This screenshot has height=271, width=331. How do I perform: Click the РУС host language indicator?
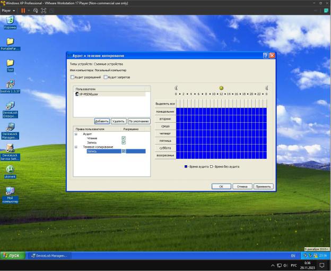(x=294, y=265)
